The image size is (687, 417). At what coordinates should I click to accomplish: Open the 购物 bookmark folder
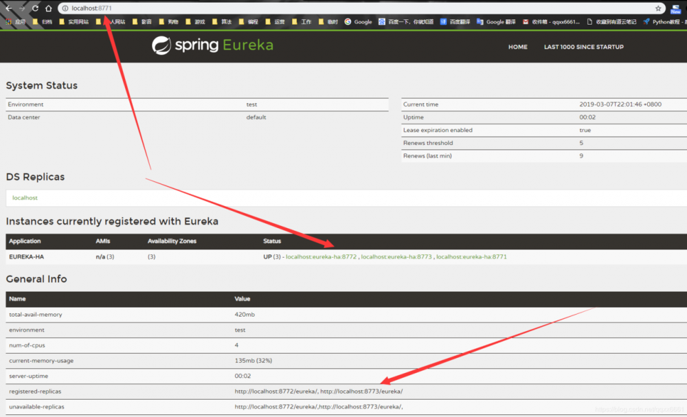point(169,21)
